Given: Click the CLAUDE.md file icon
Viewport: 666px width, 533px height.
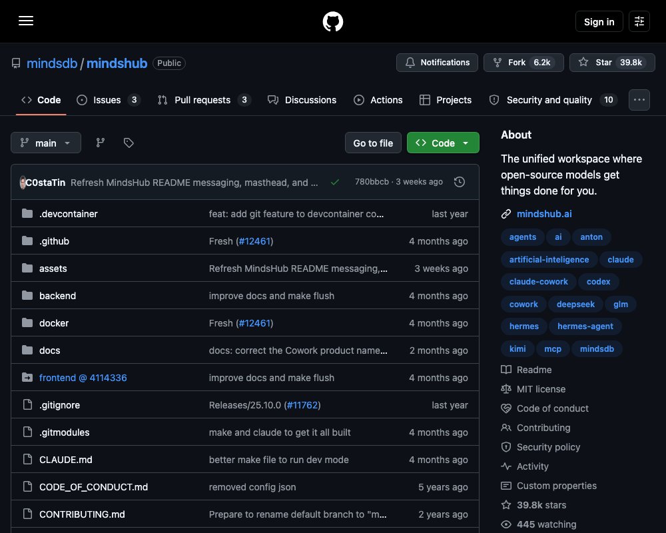Looking at the screenshot, I should tap(27, 460).
